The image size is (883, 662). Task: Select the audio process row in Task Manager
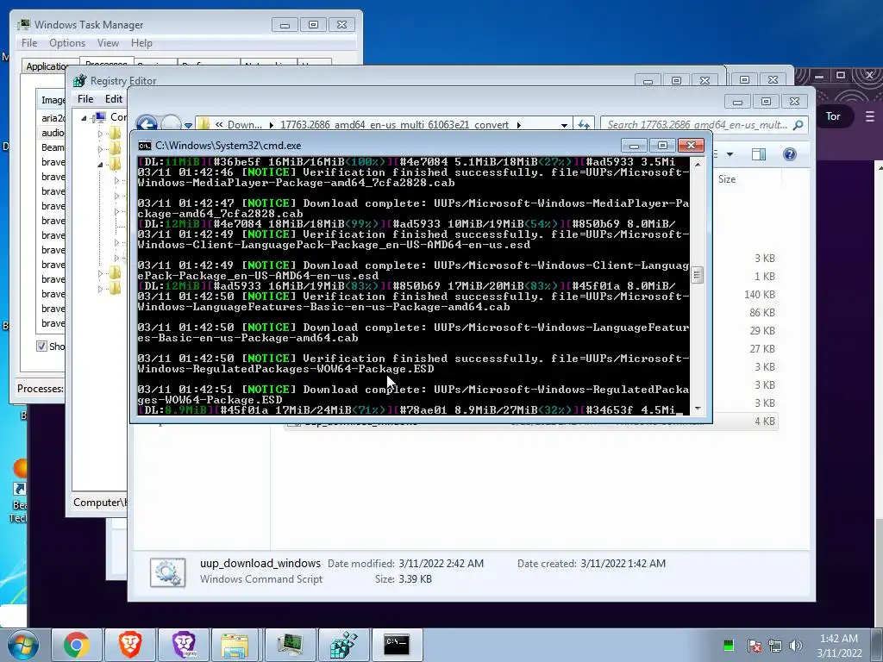[53, 132]
